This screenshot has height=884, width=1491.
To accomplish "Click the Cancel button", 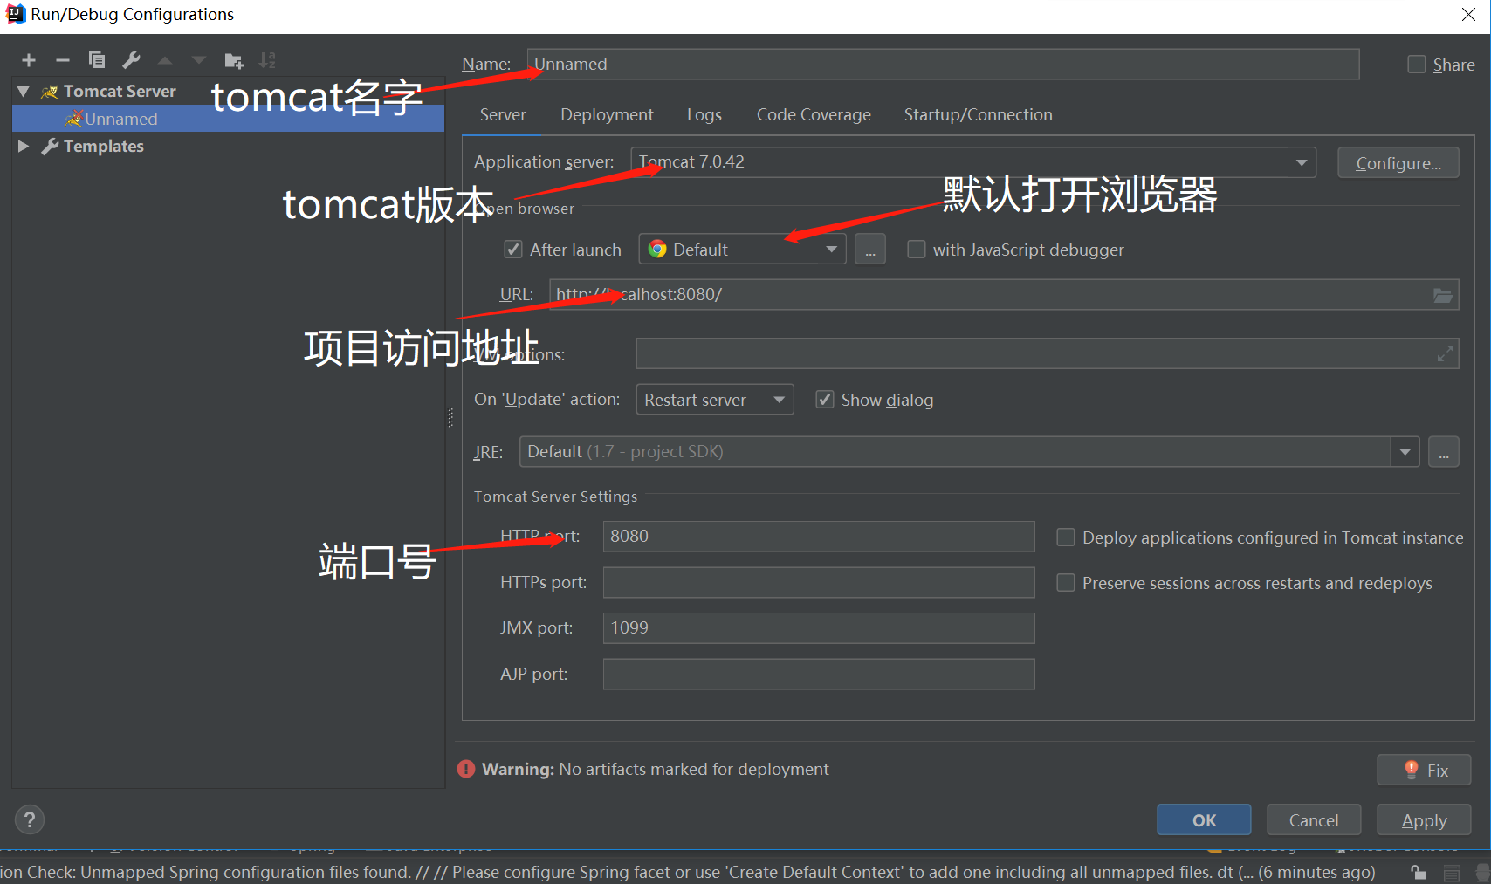I will click(x=1314, y=820).
